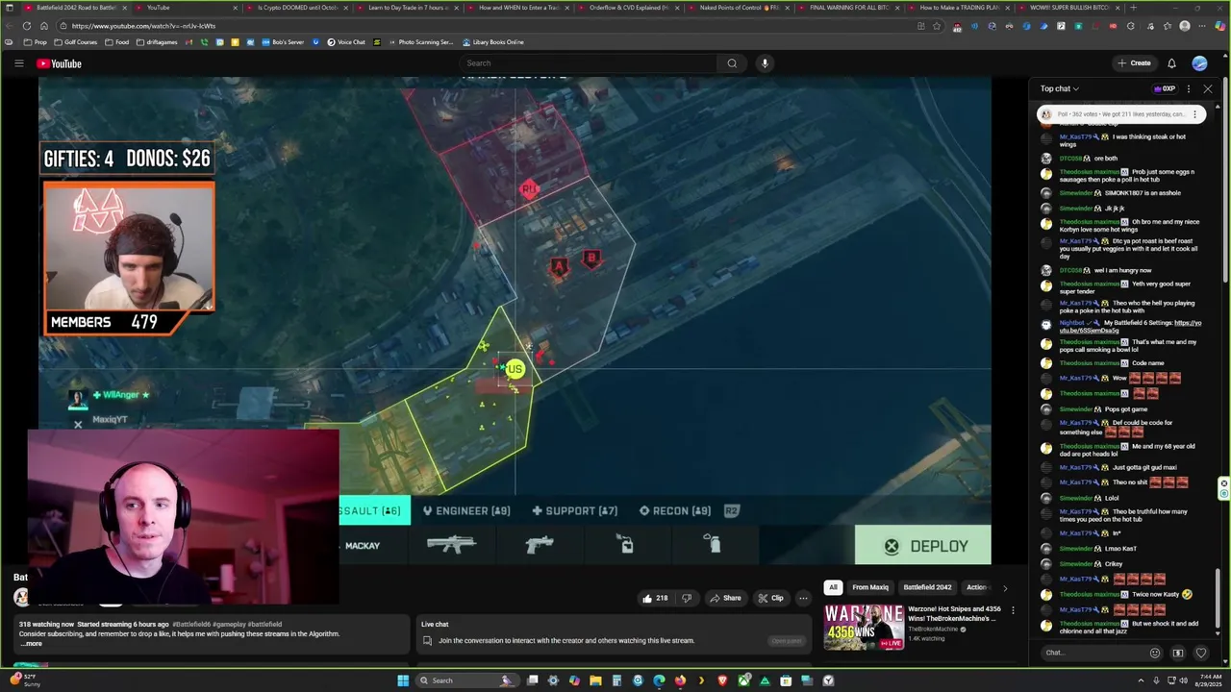Open the chat emoji picker

click(x=1155, y=653)
